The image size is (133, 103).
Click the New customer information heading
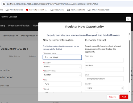tap(58, 40)
